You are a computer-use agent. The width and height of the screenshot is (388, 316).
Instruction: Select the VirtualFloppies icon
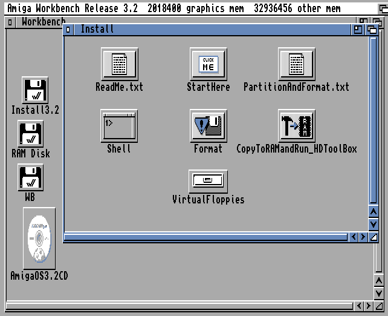[x=208, y=180]
